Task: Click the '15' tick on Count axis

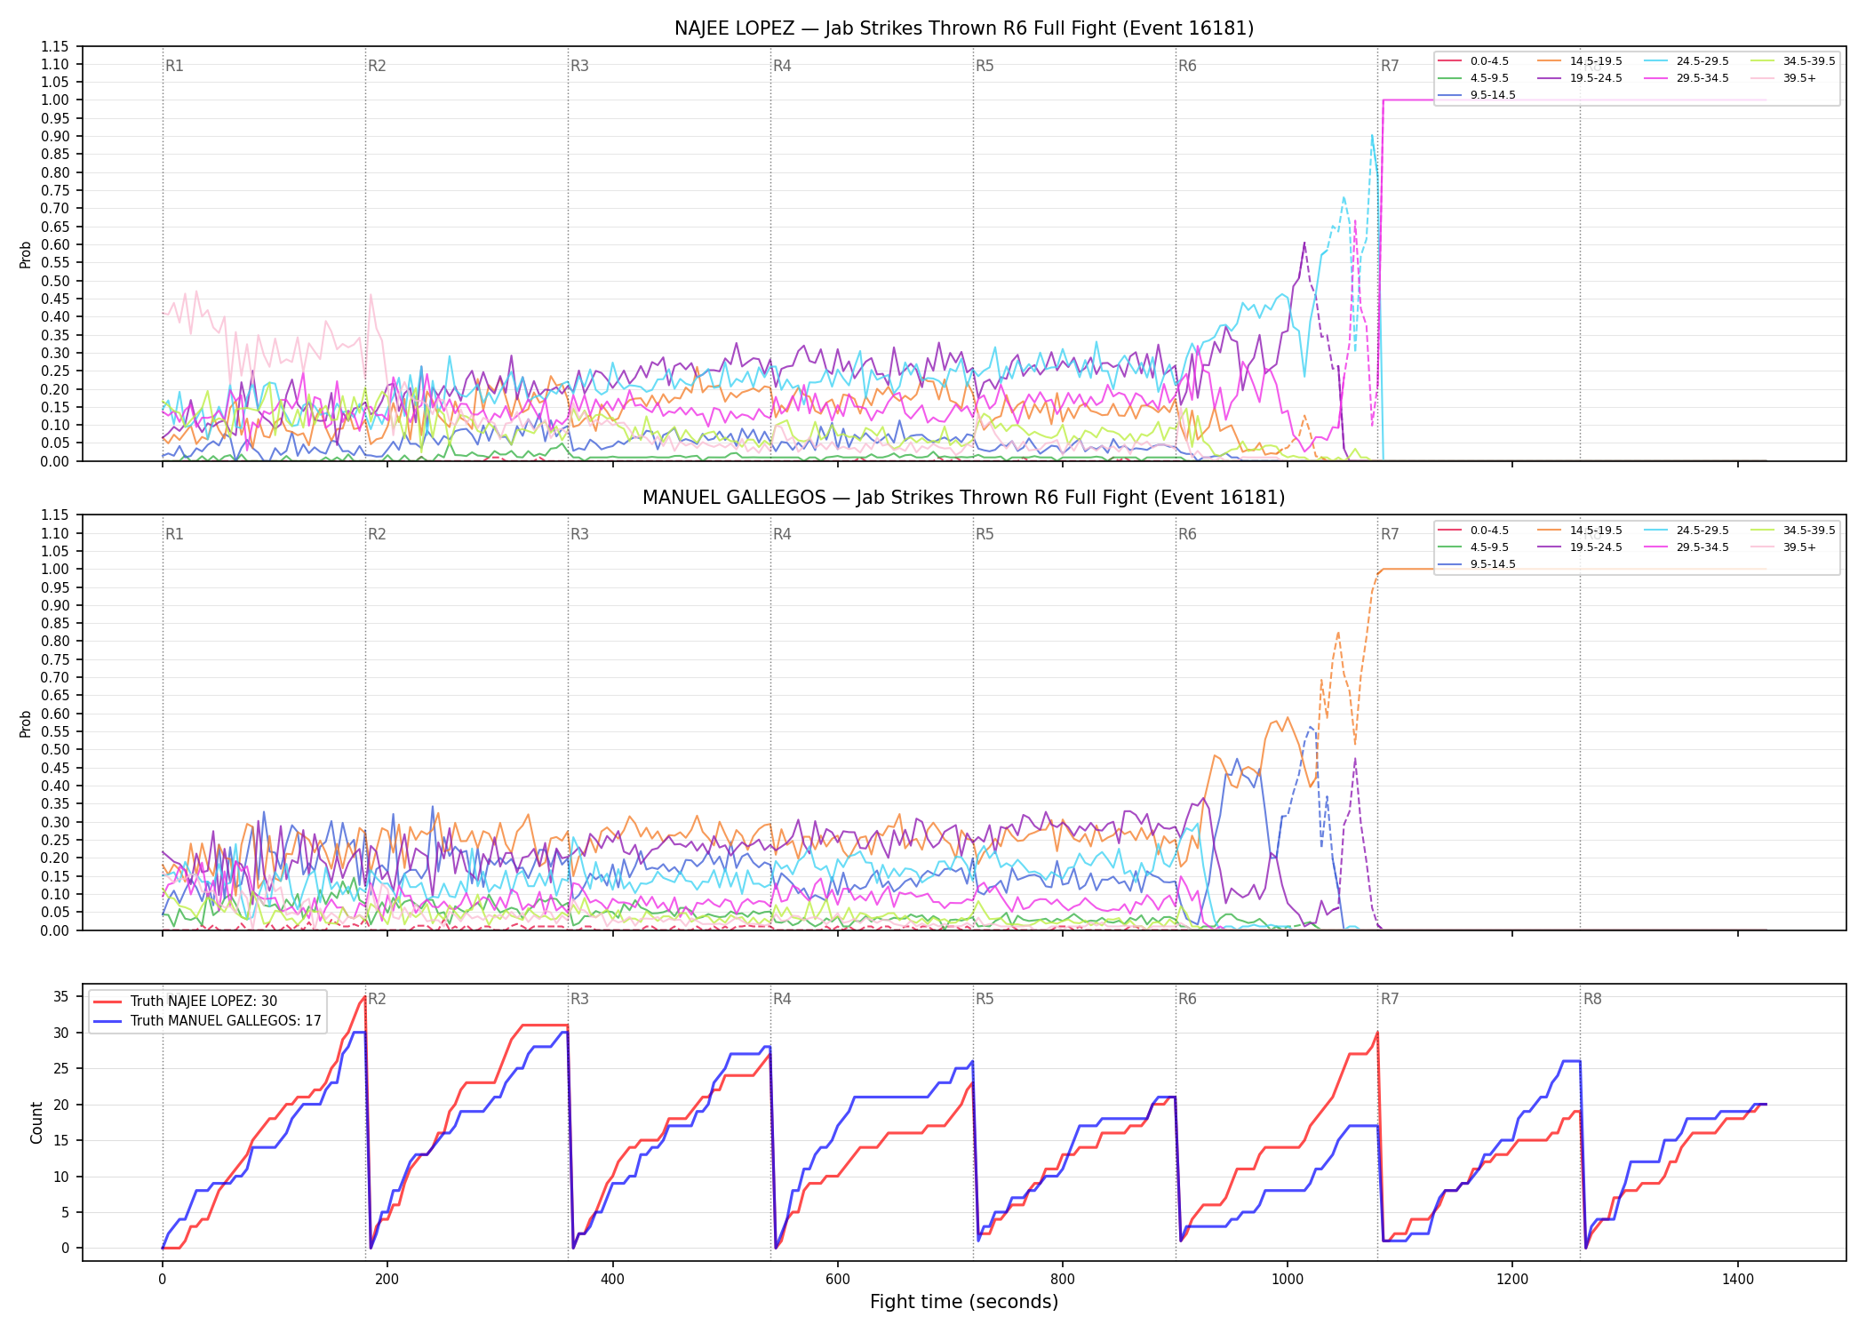Action: tap(61, 1141)
